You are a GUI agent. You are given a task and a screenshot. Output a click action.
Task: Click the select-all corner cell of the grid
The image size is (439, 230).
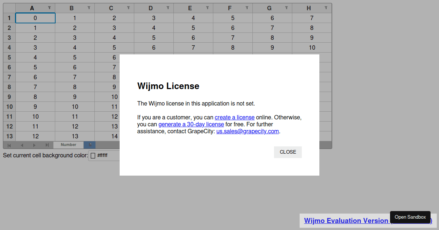click(9, 8)
